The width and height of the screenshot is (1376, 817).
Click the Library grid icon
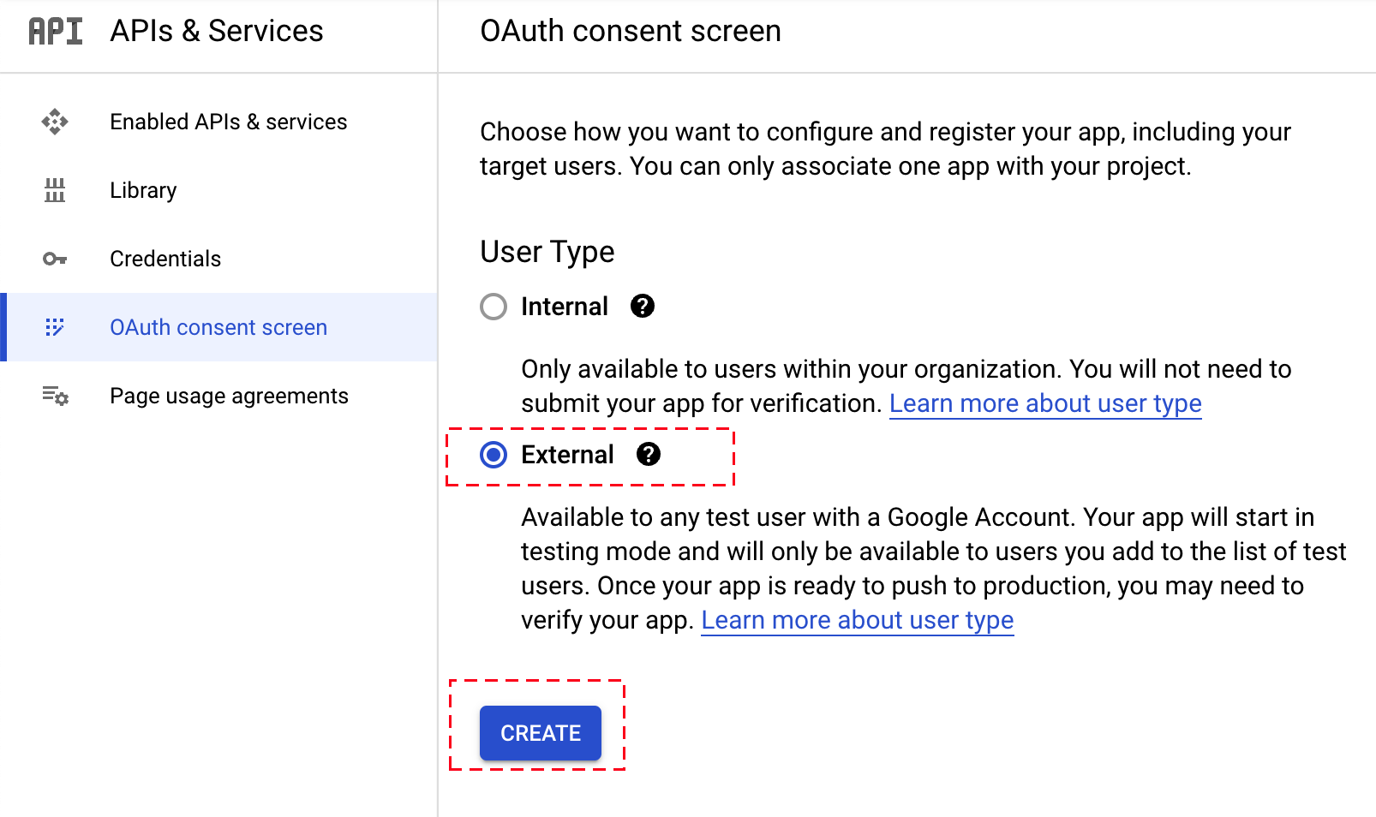(55, 190)
